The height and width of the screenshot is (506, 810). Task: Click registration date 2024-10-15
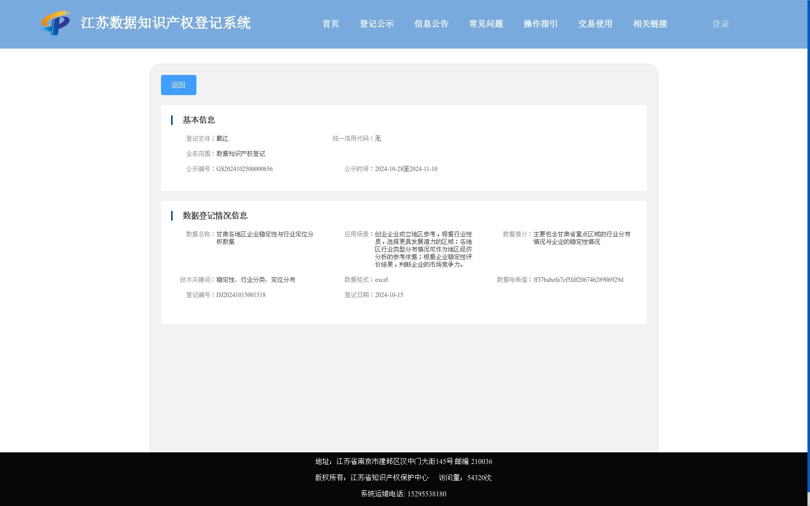coord(389,295)
